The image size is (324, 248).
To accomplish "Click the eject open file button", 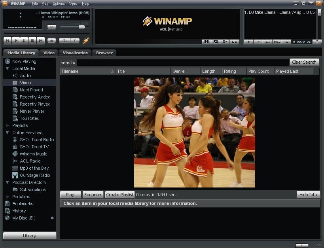I will click(51, 40).
